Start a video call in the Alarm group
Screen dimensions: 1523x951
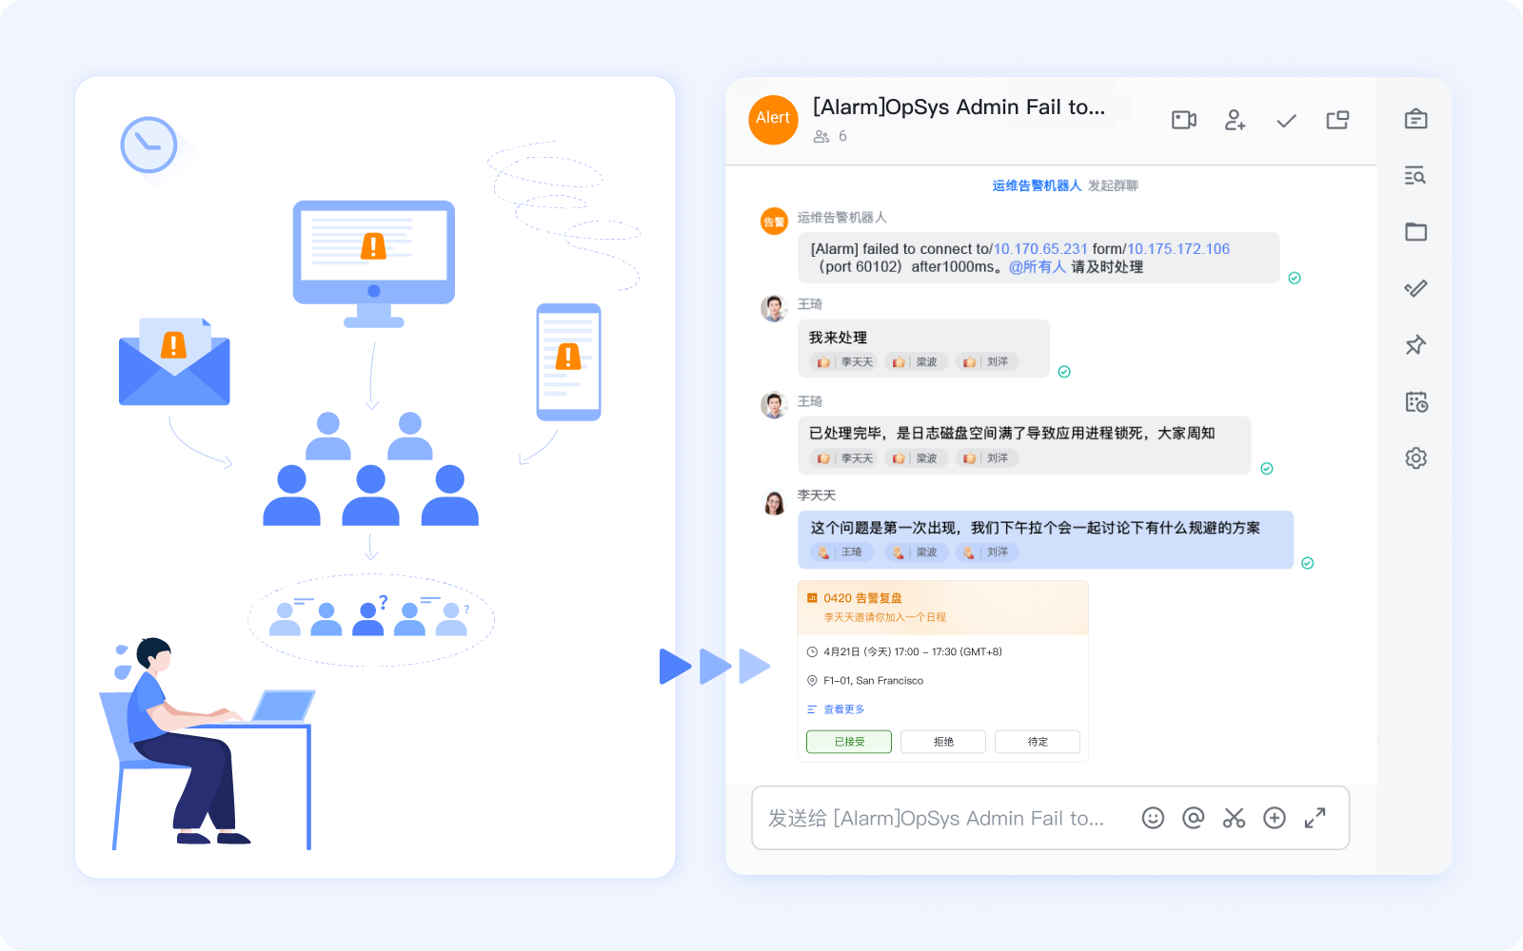(x=1183, y=120)
